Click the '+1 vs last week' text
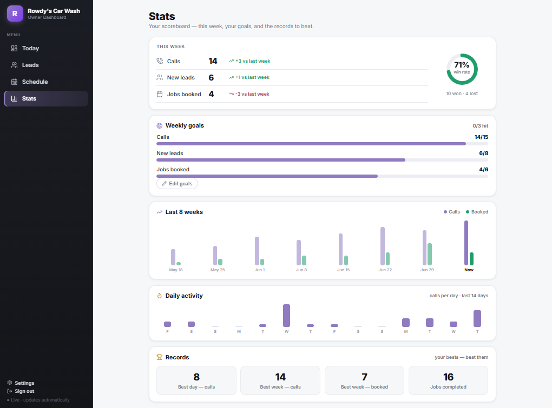552x408 pixels. (252, 77)
